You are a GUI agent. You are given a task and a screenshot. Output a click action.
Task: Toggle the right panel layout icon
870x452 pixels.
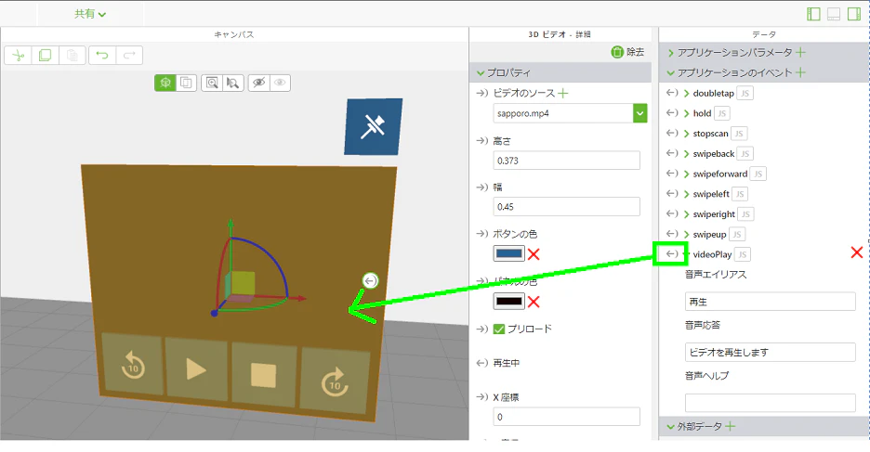tap(854, 14)
